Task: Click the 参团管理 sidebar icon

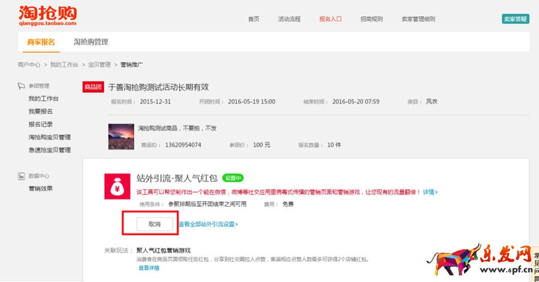Action: 22,86
